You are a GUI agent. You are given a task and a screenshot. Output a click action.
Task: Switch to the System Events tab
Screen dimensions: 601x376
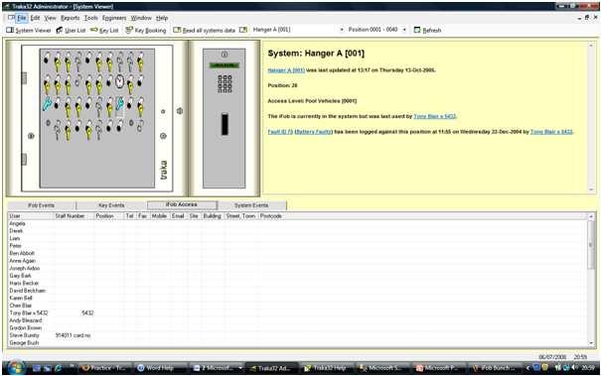(251, 205)
